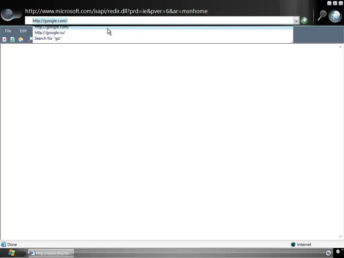Click the small search magnifier toolbar icon

click(30, 39)
